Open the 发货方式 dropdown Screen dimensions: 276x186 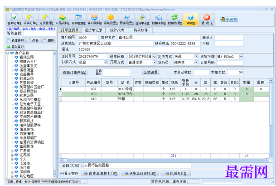(196, 56)
